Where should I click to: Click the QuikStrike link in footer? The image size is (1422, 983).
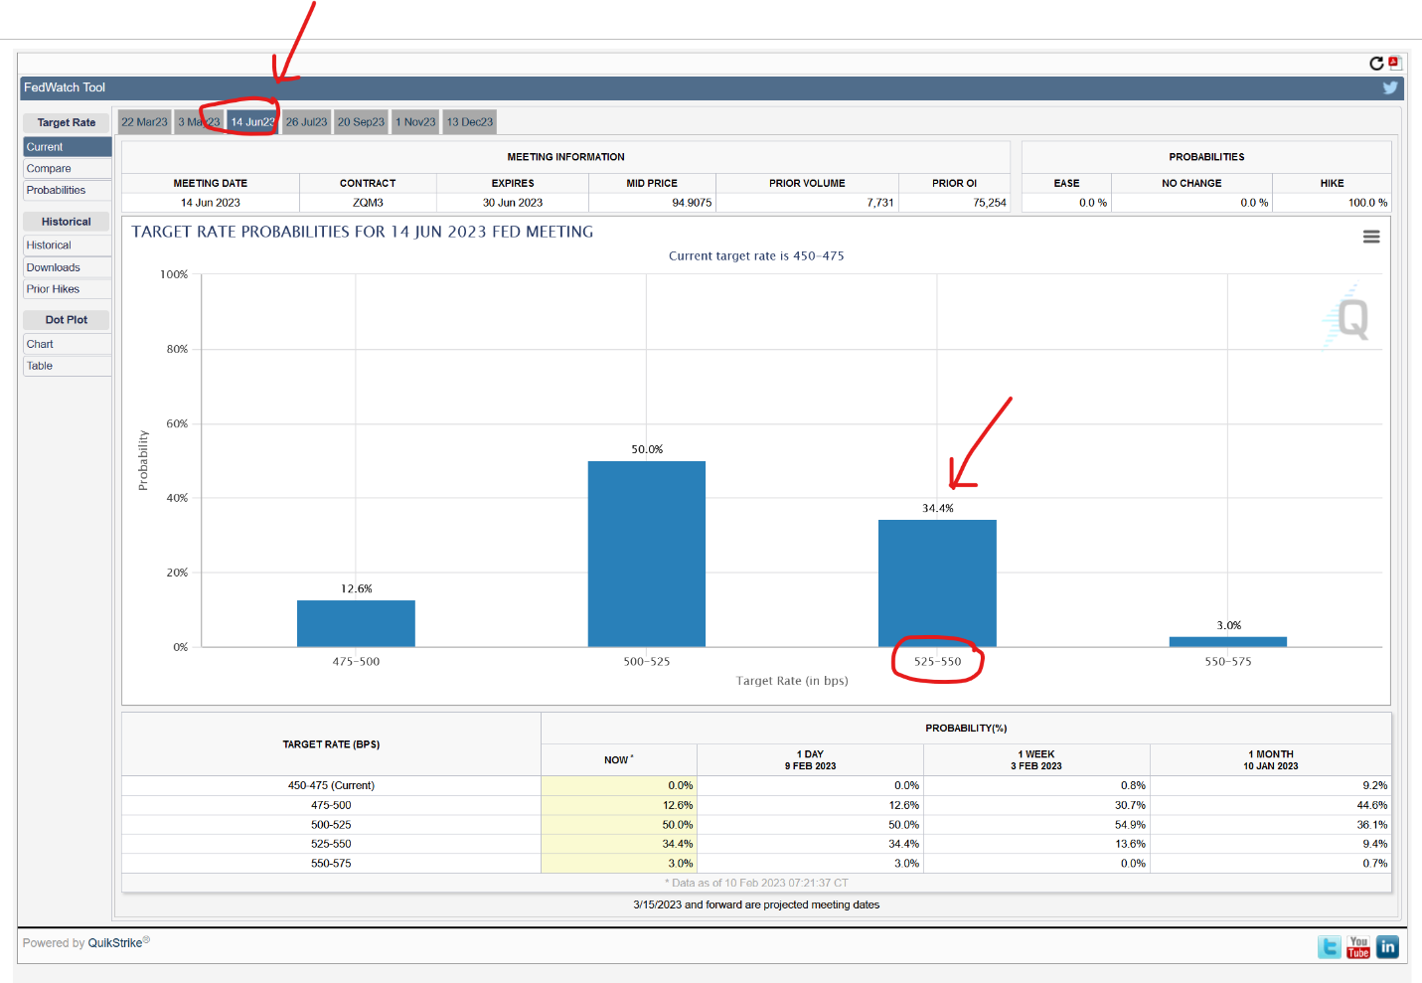click(115, 943)
